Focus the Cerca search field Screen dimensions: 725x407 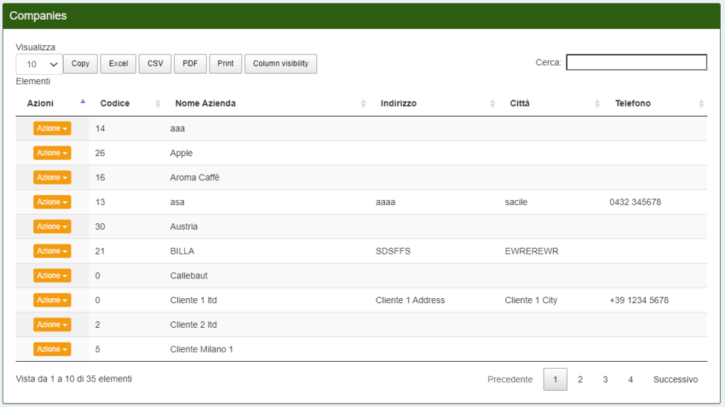click(x=636, y=63)
